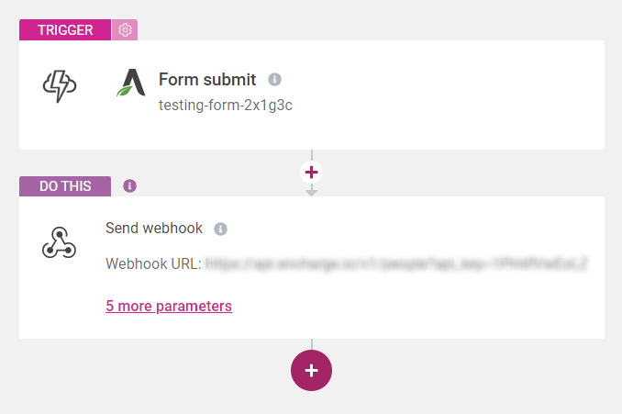Screen dimensions: 622x414
Task: Show info tooltip beside DO THIS label
Action: coord(129,185)
